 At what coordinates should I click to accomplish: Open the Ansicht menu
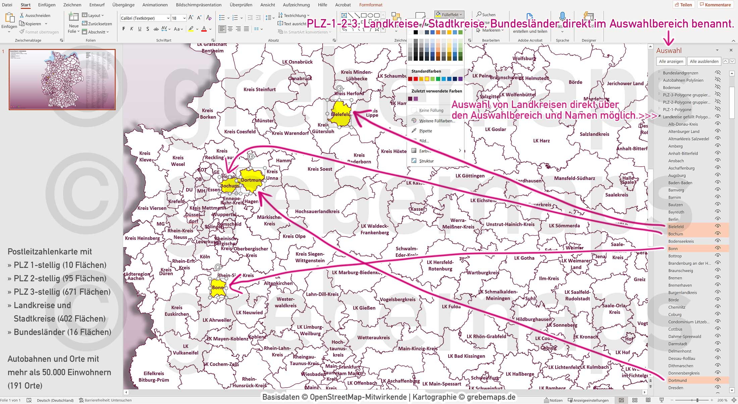[267, 5]
